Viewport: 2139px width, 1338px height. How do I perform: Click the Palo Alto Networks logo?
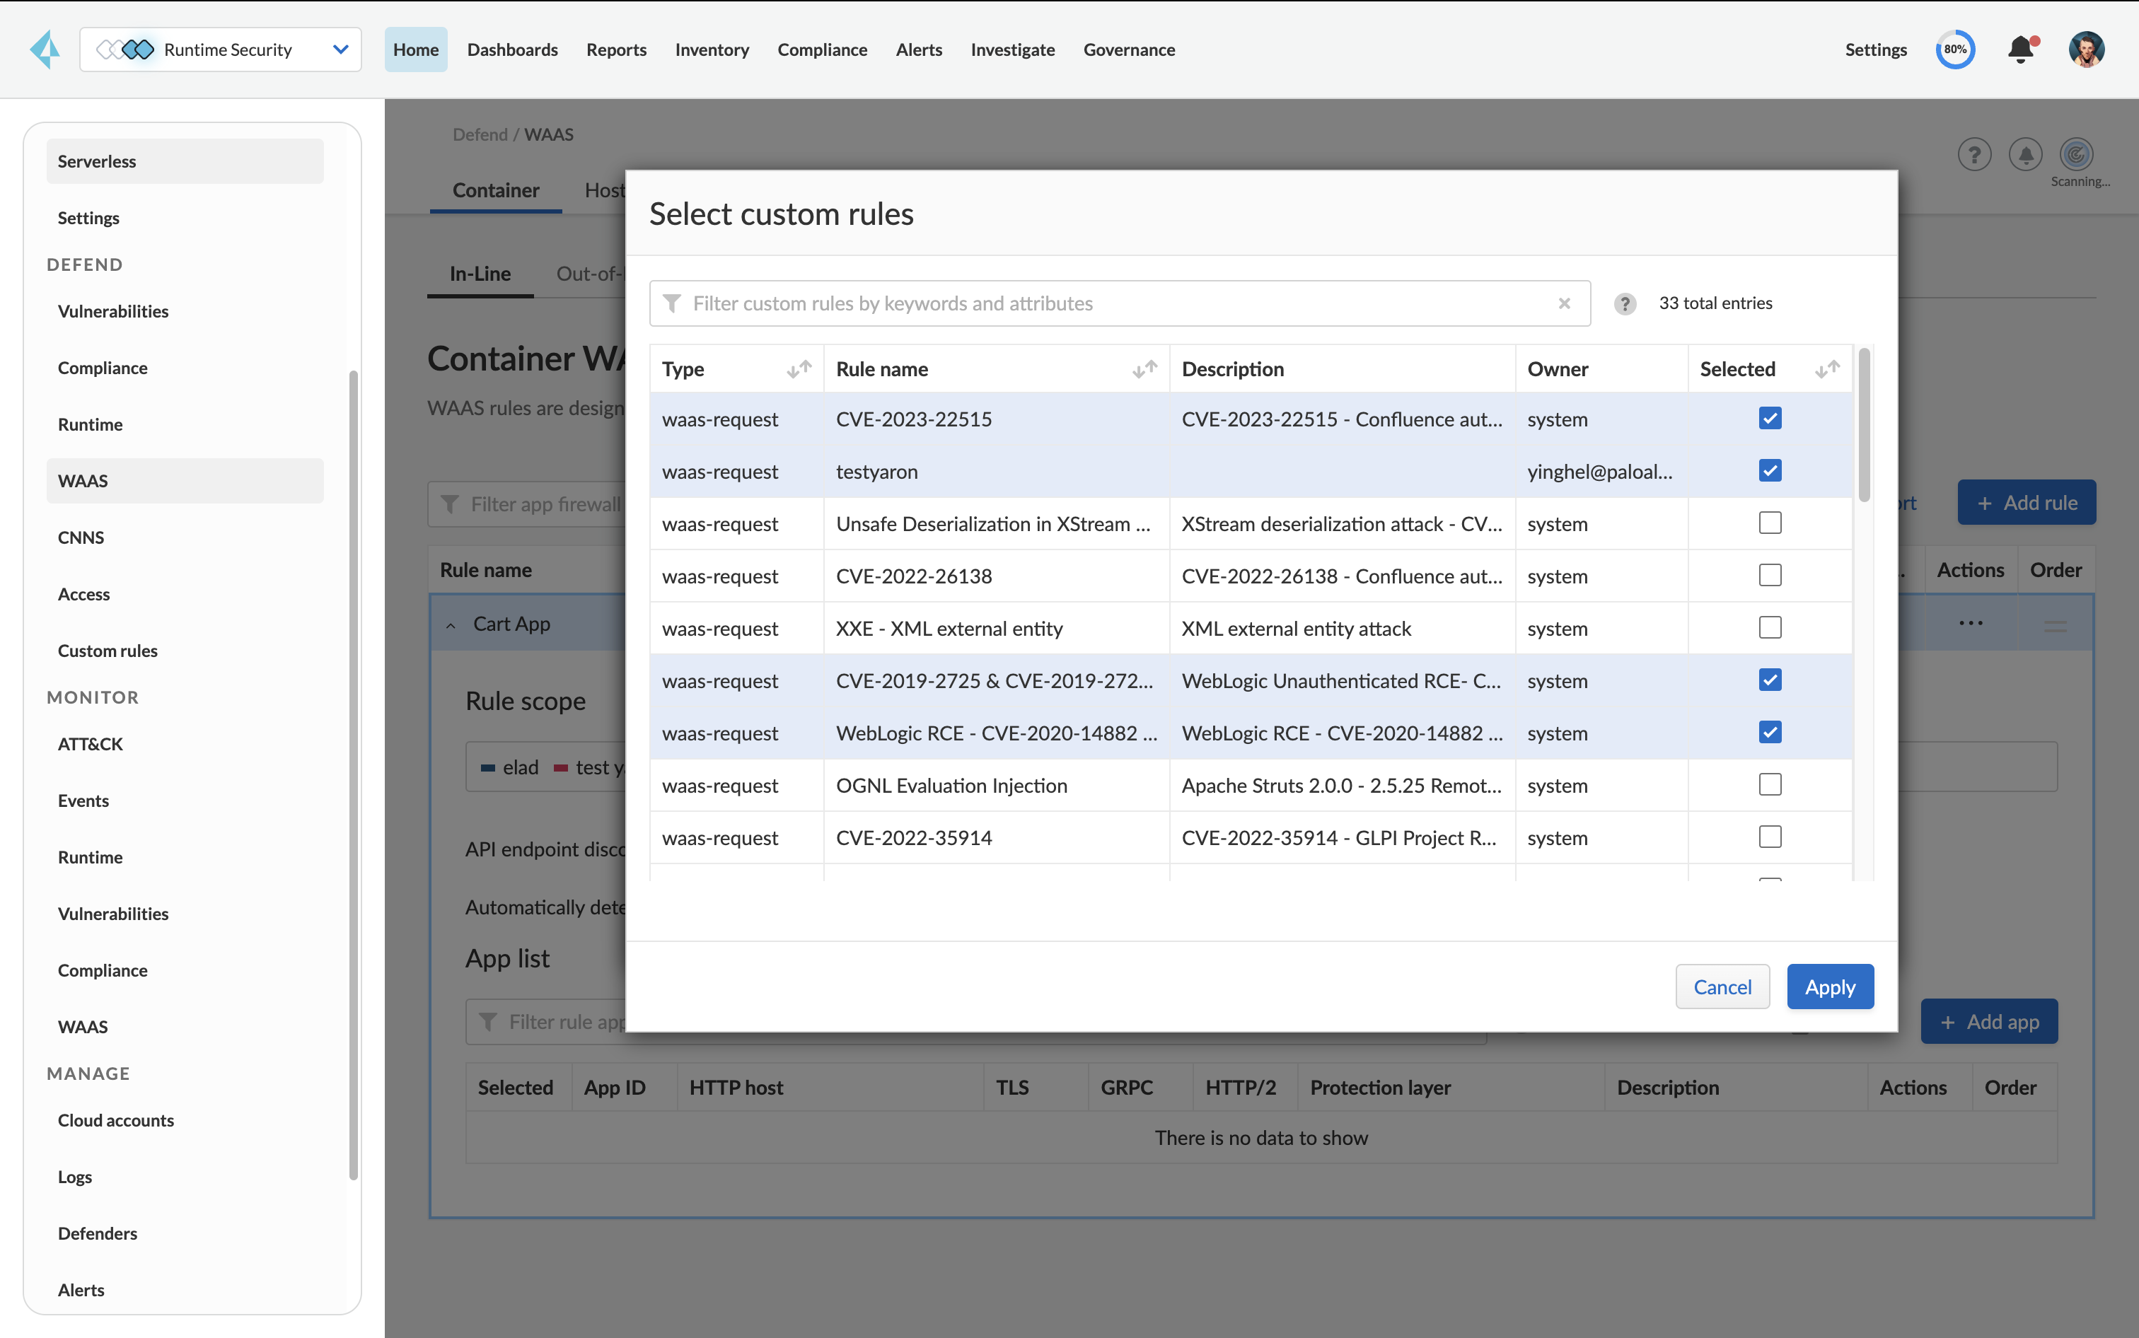click(45, 50)
